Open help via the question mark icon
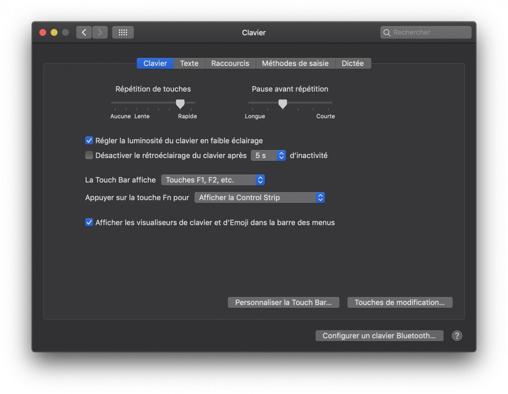The width and height of the screenshot is (508, 394). coord(457,335)
